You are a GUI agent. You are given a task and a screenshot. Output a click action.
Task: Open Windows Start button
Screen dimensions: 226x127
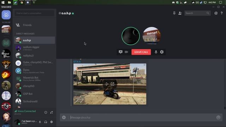[3, 2]
